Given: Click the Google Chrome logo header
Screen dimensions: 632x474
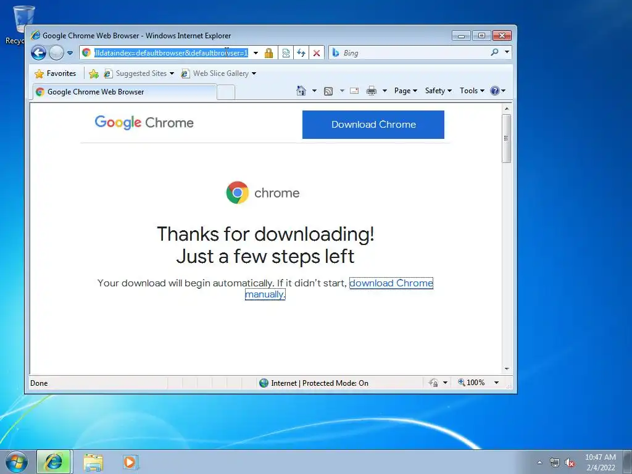Looking at the screenshot, I should point(144,123).
